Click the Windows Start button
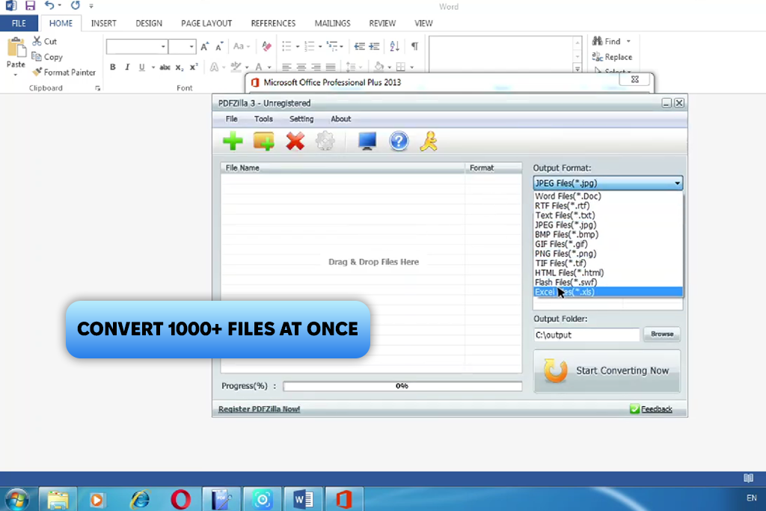766x511 pixels. coord(17,500)
